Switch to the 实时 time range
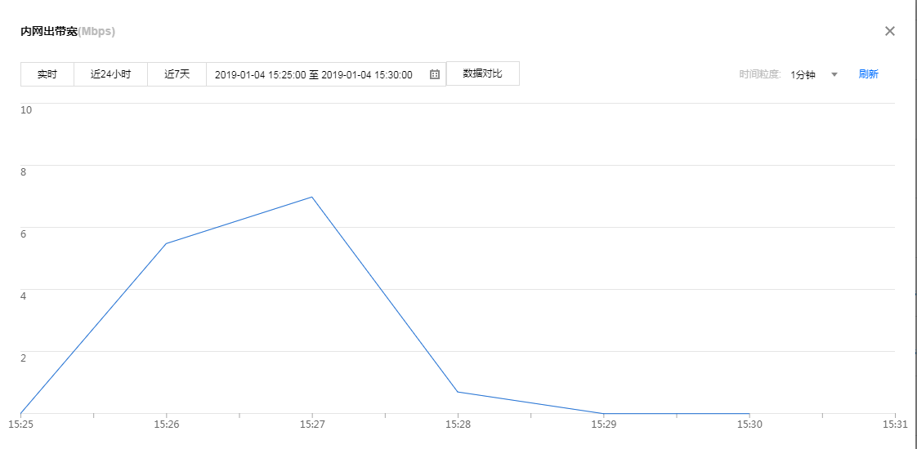917x449 pixels. (x=47, y=74)
